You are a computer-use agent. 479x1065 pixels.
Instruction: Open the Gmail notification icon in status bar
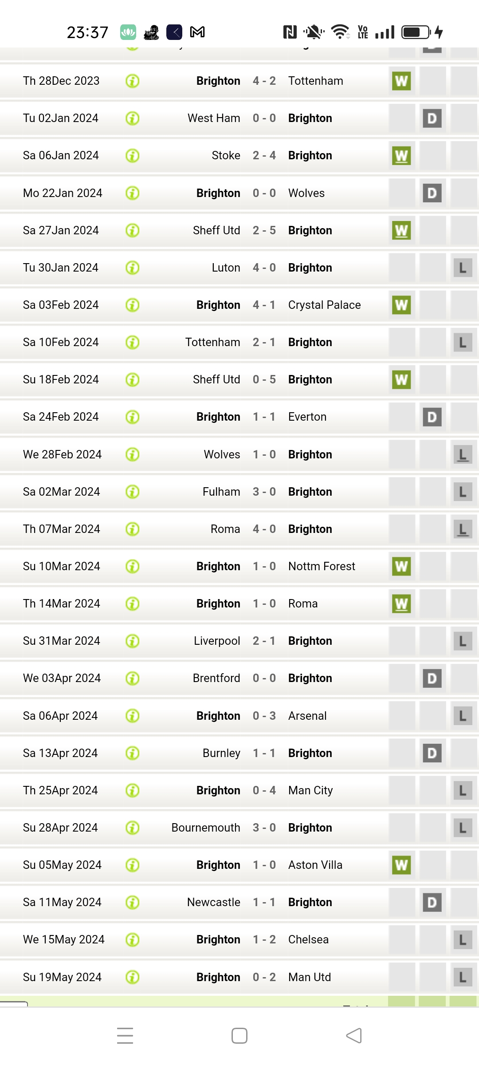(x=197, y=32)
